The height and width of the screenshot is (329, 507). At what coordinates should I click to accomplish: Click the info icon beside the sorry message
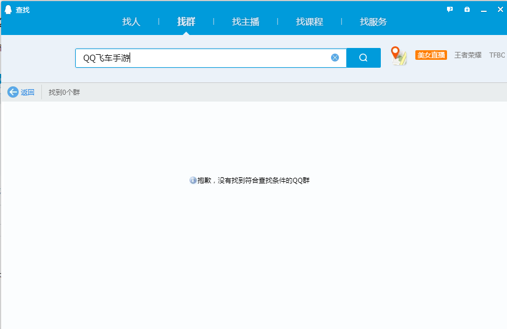[193, 181]
